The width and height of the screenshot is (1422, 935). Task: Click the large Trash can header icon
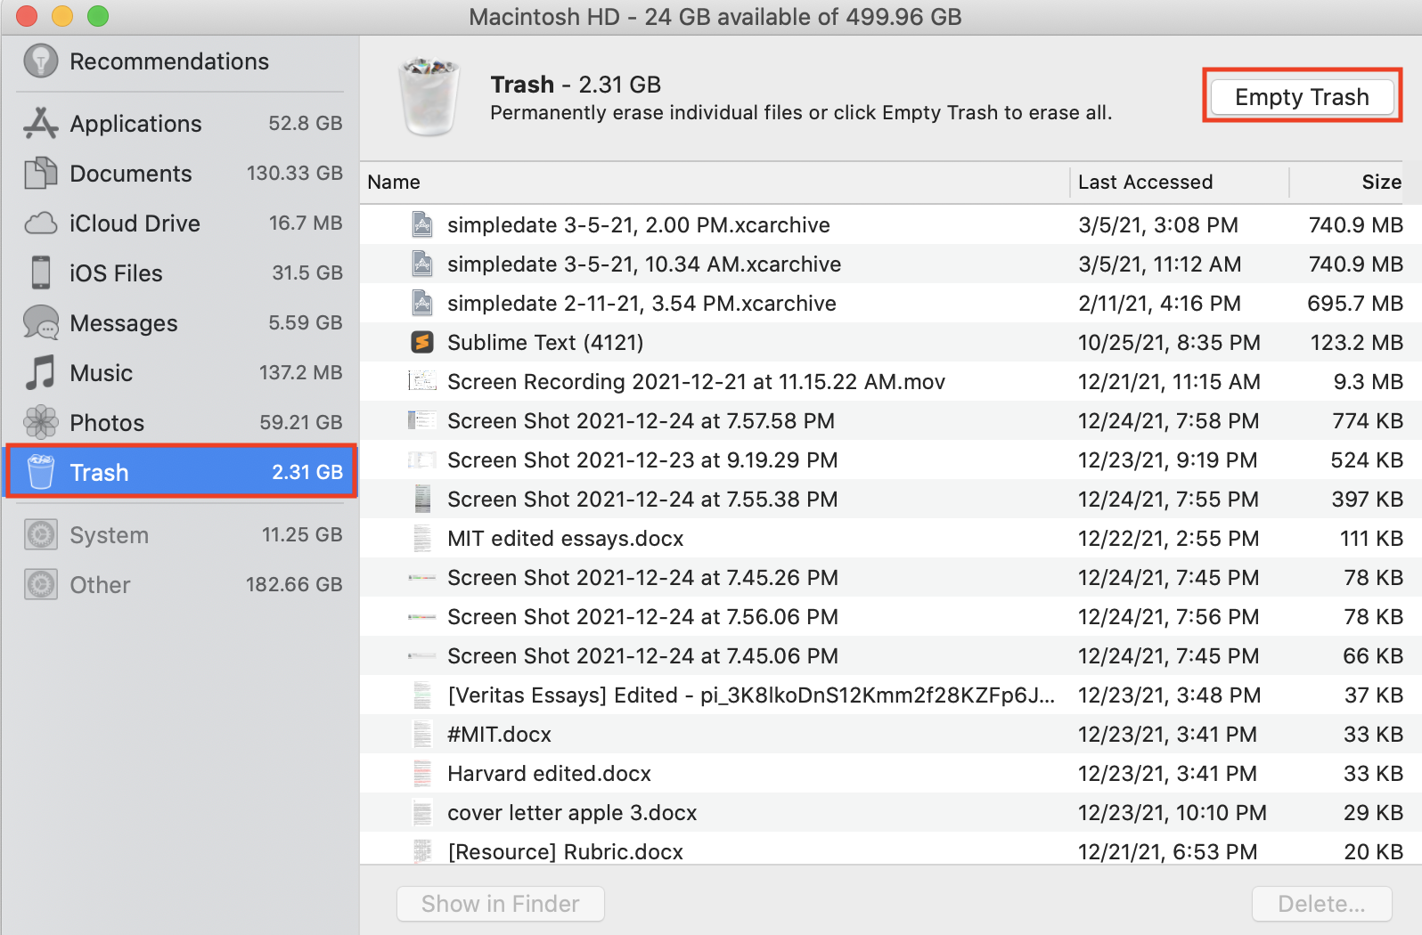coord(429,97)
